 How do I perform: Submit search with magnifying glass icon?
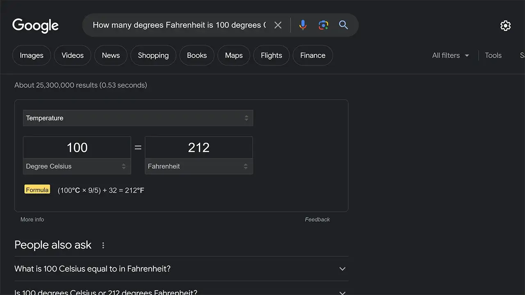coord(343,25)
